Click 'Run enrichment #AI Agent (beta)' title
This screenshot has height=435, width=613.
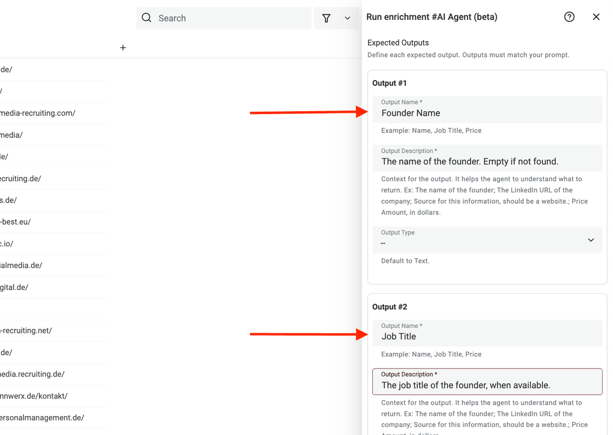[x=432, y=17]
